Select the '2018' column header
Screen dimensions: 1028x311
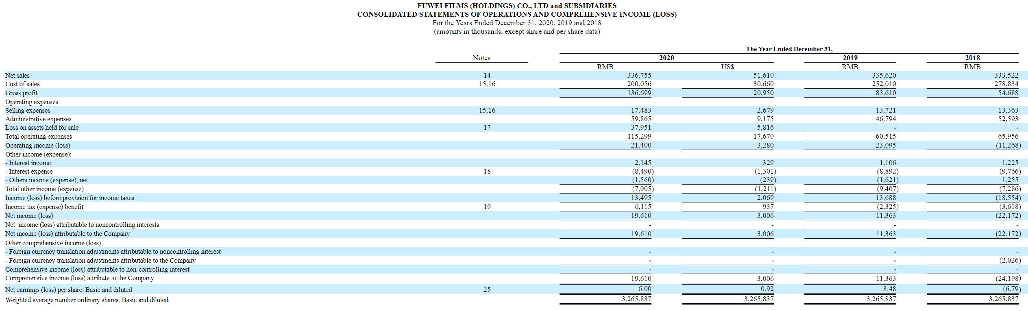(x=973, y=58)
